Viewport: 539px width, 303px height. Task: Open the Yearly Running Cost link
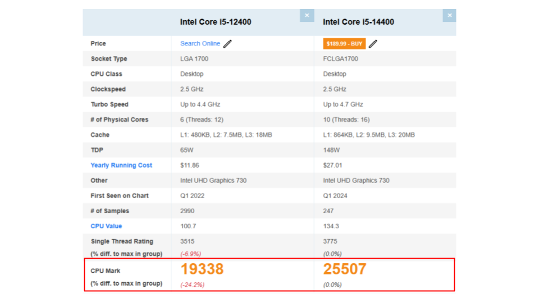coord(121,166)
